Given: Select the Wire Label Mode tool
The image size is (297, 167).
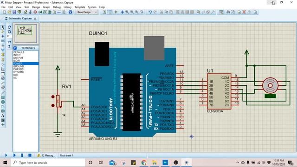Looking at the screenshot, I should pos(3,41).
